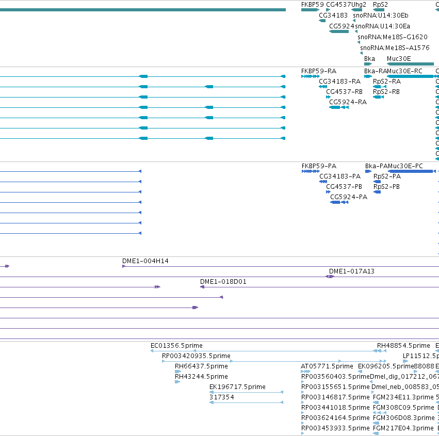Select the RP003624164.5prime EST label

[x=335, y=418]
